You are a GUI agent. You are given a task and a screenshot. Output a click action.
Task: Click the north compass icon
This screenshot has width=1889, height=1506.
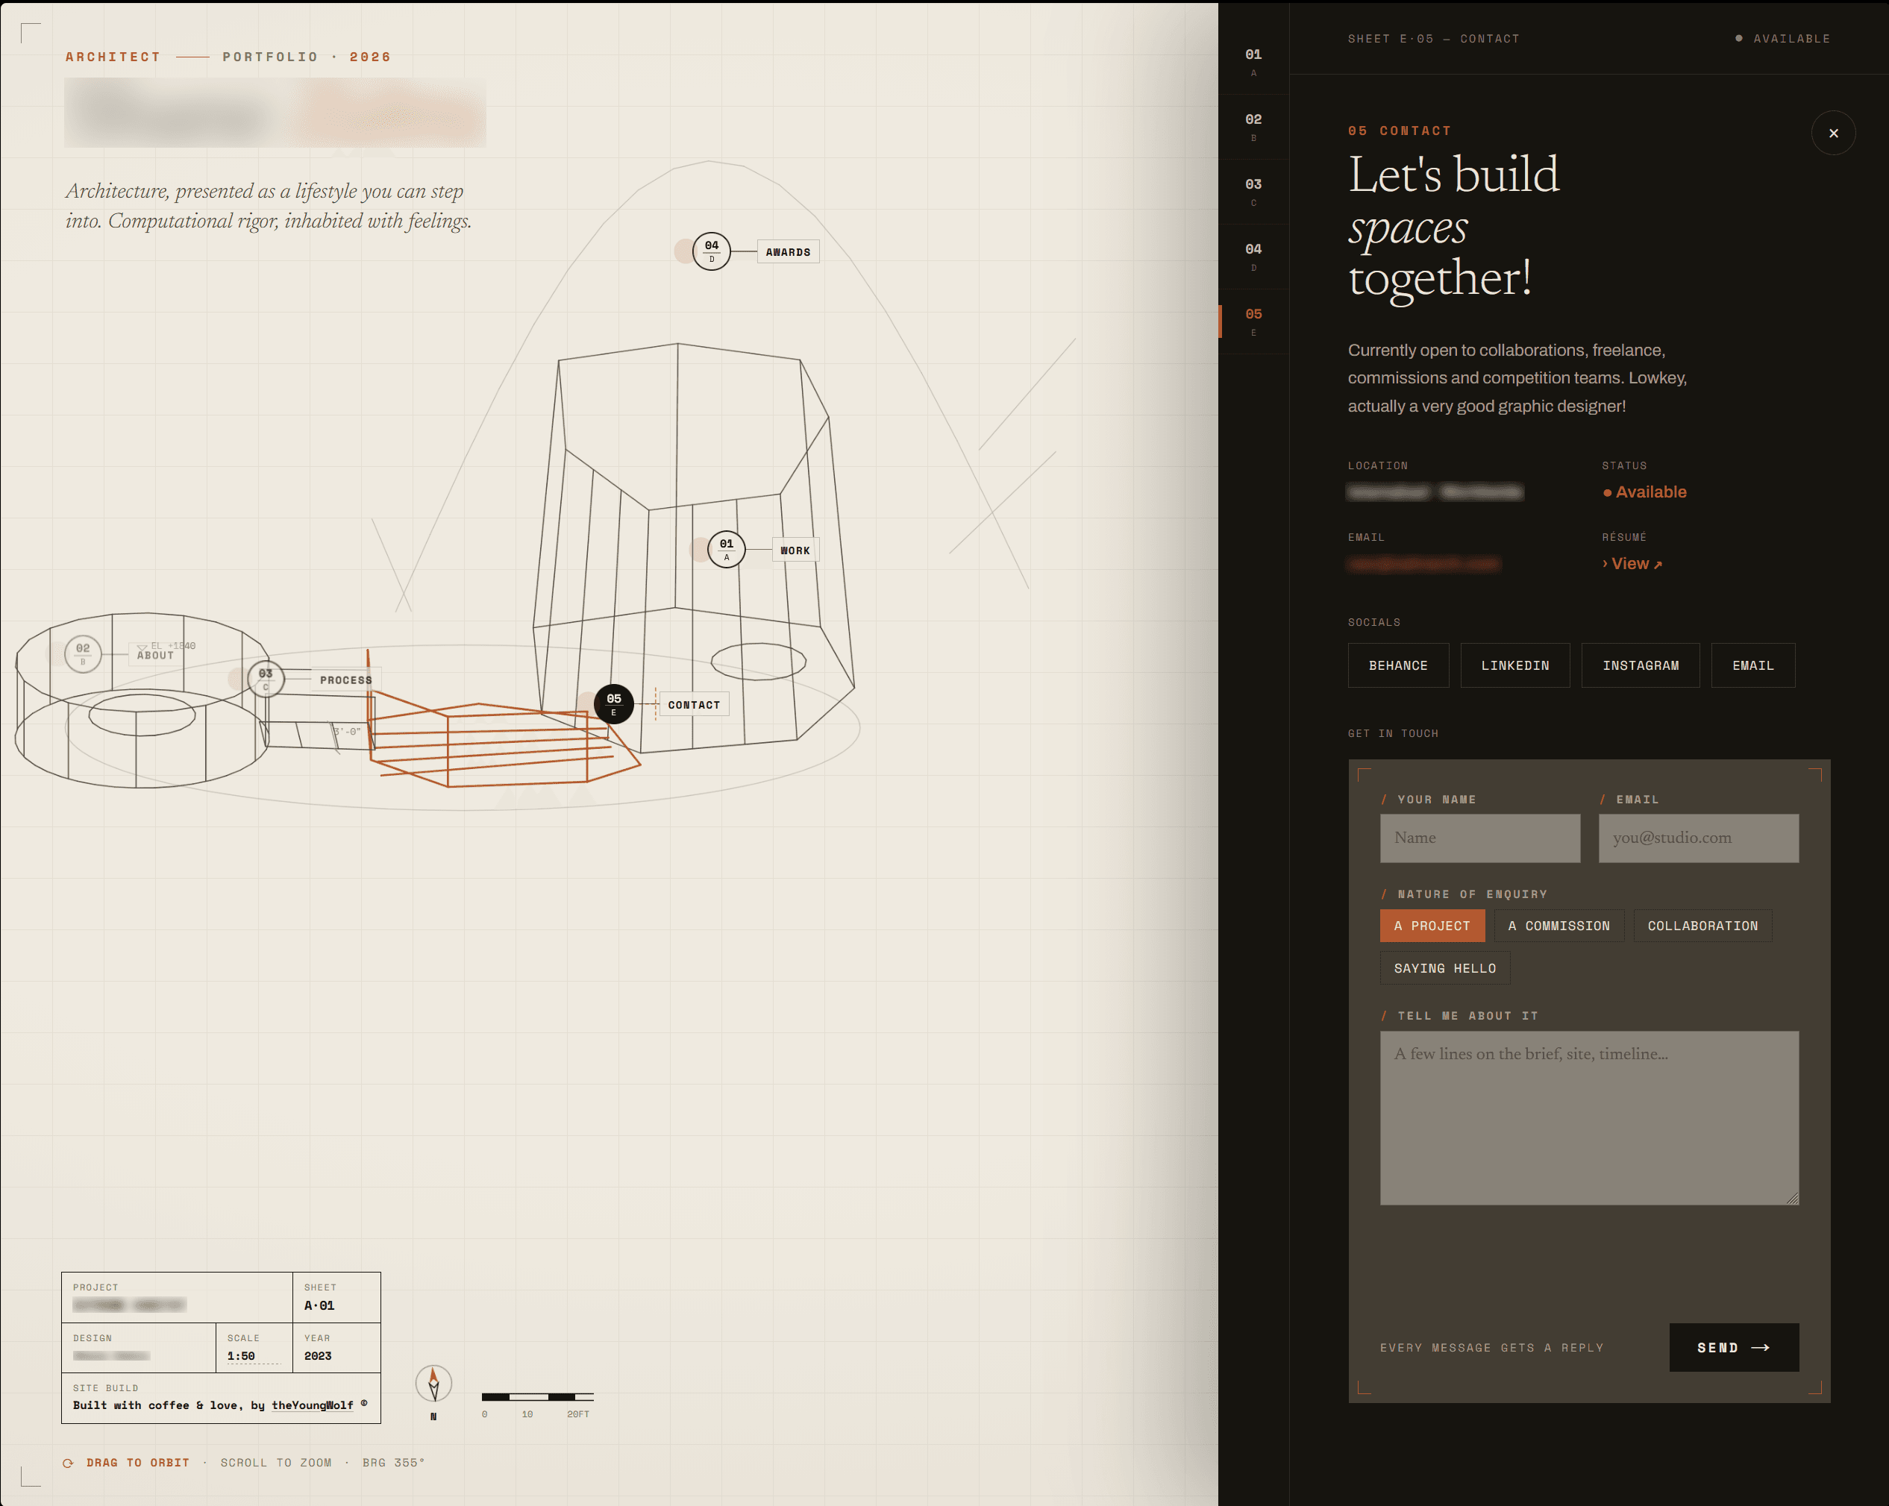click(x=433, y=1384)
